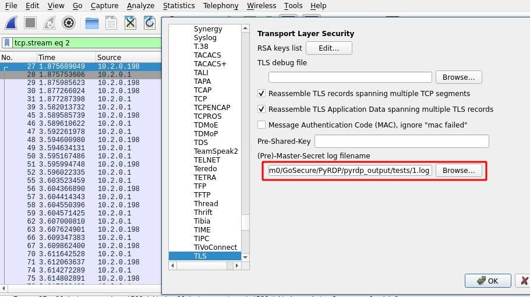
Task: Save this capture file icon
Action: 111,23
